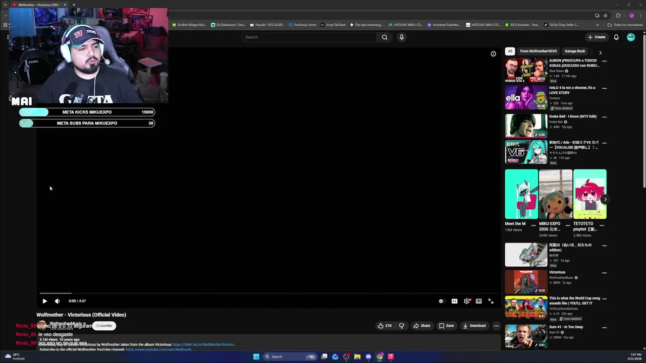
Task: Open player settings gear
Action: click(467, 301)
